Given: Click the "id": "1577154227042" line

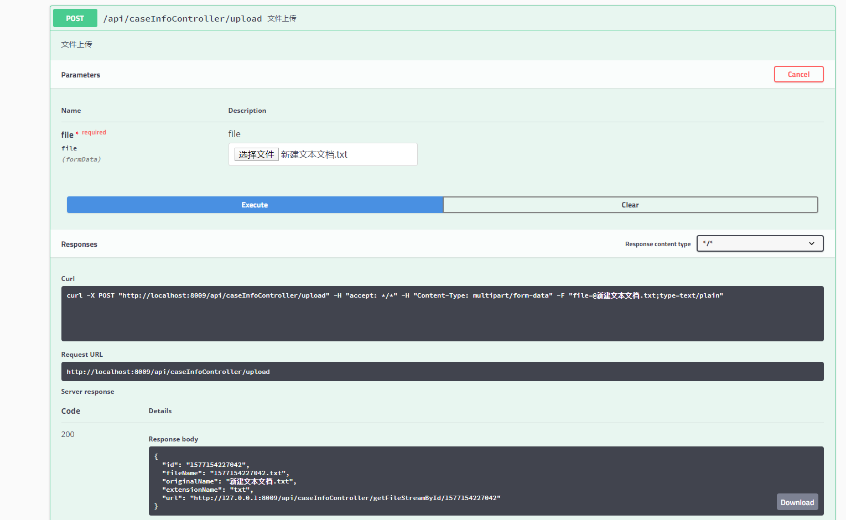Looking at the screenshot, I should pos(206,465).
